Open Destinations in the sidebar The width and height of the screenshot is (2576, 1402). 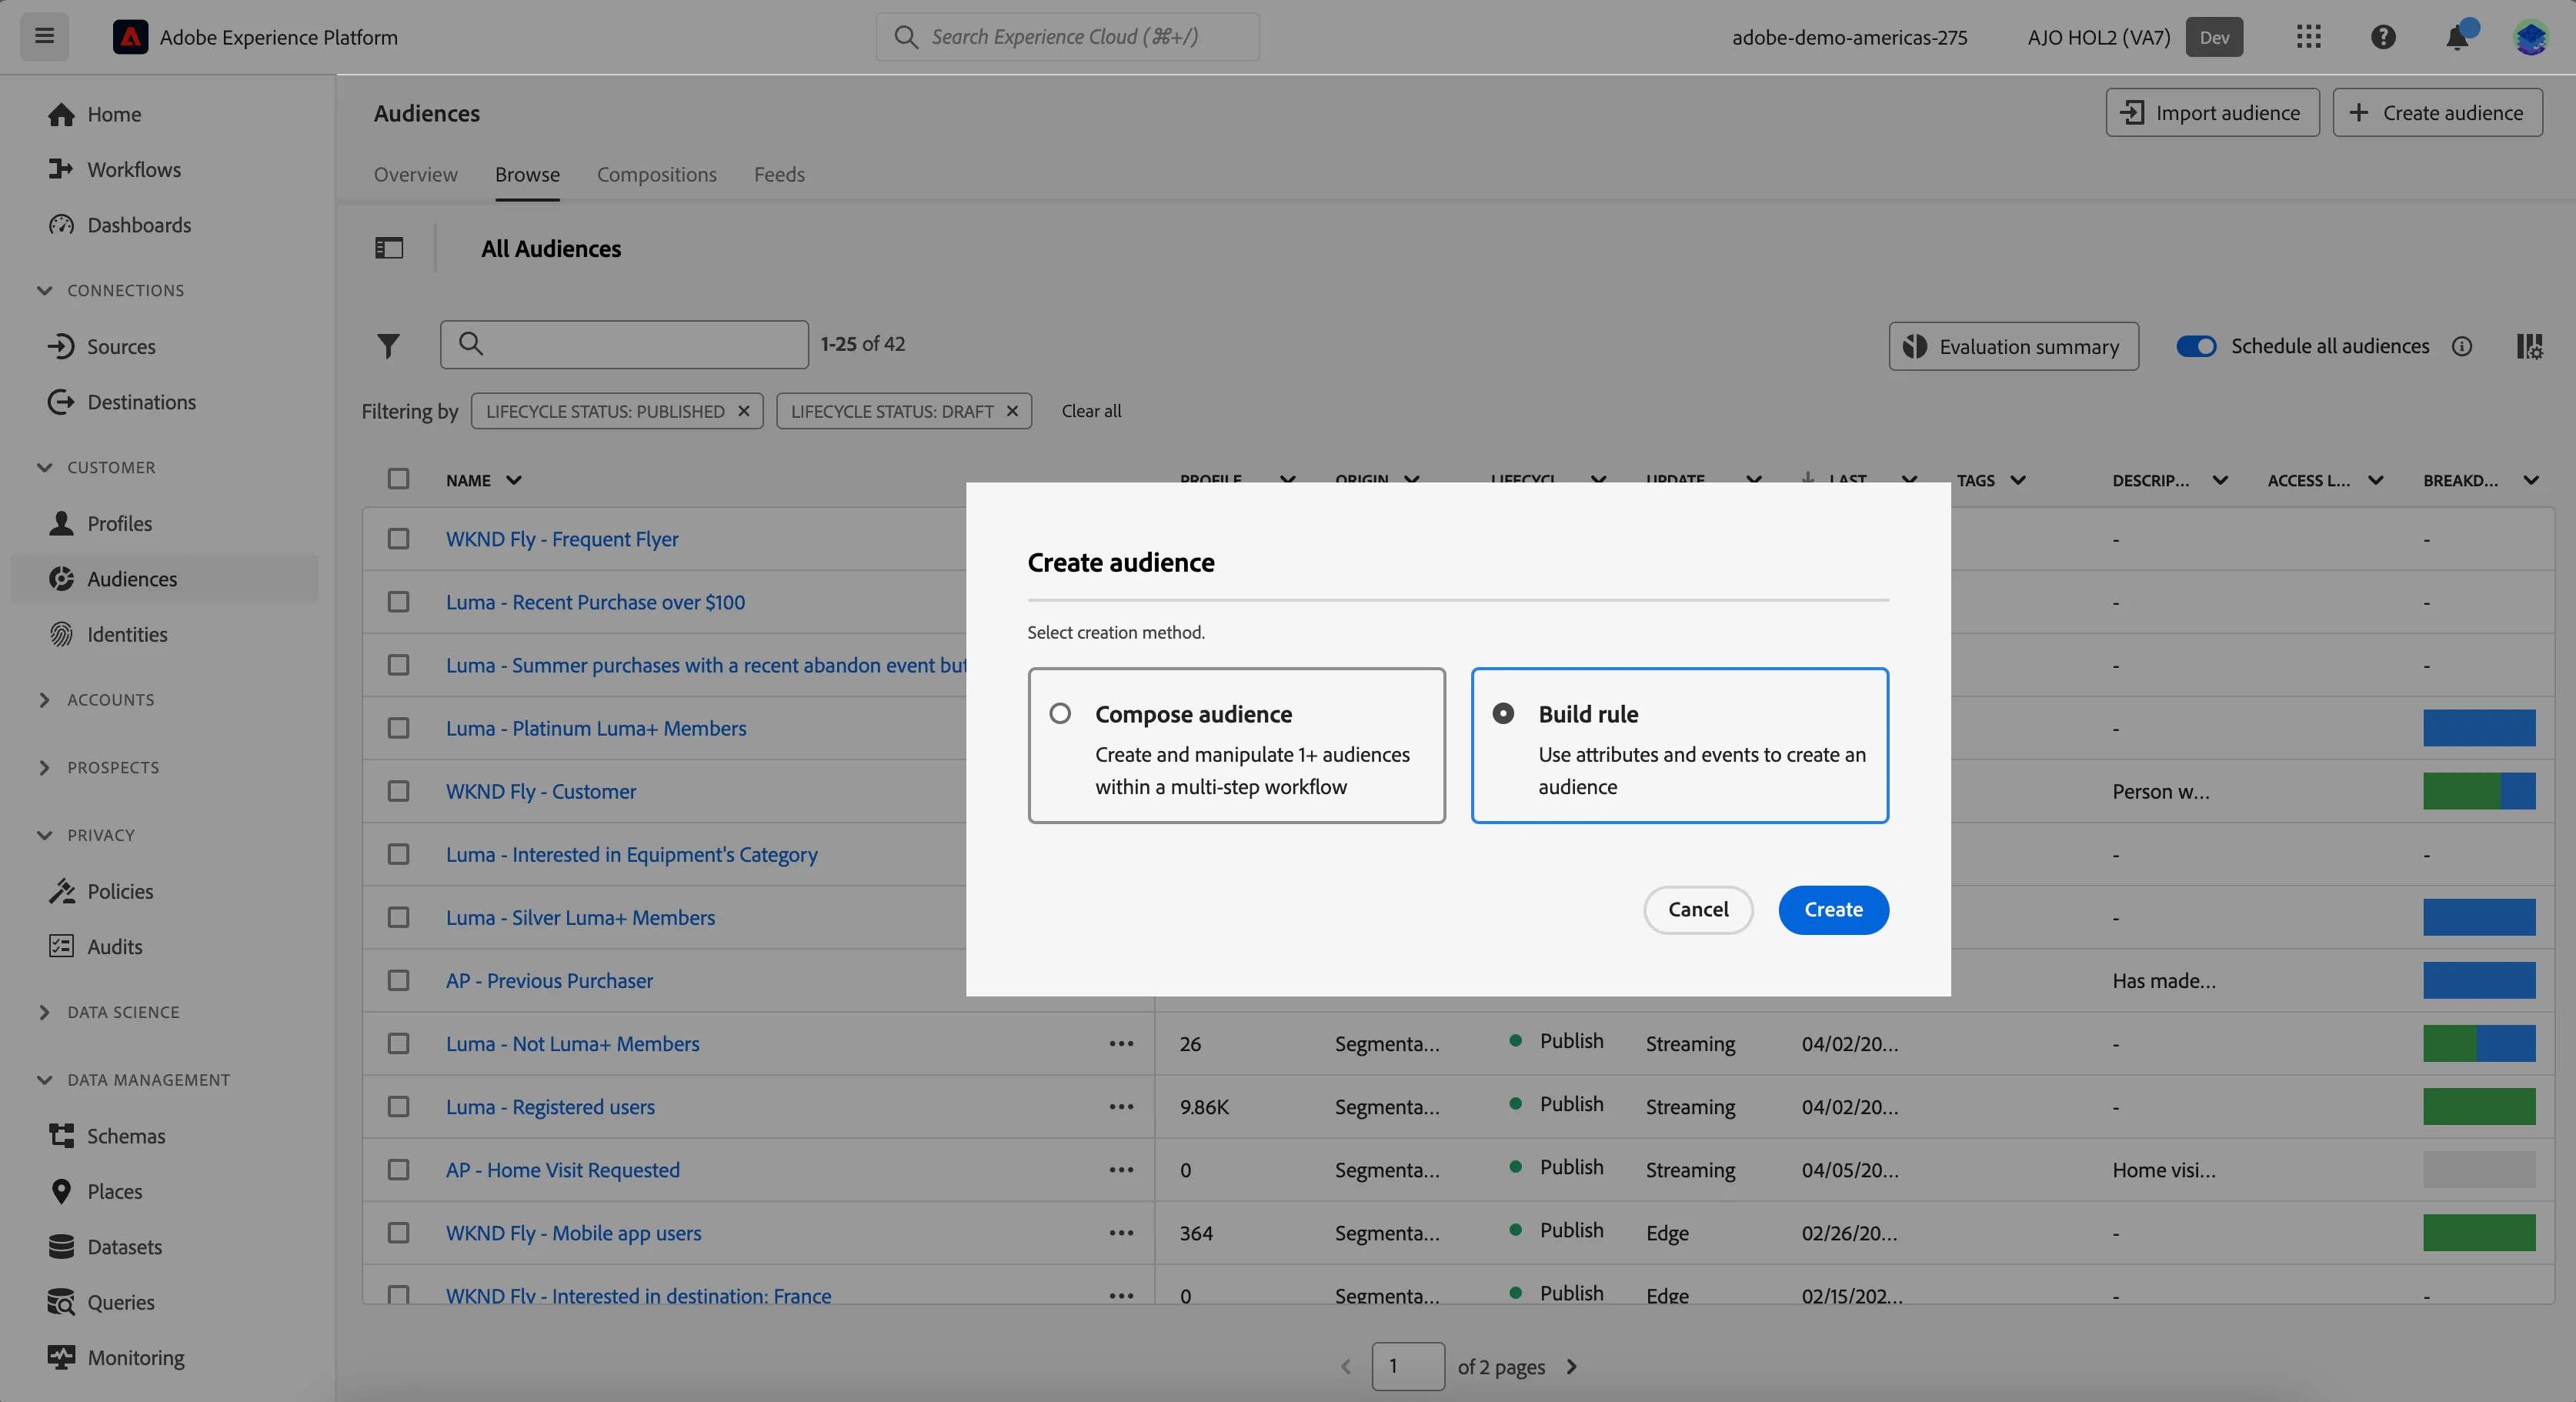(141, 402)
